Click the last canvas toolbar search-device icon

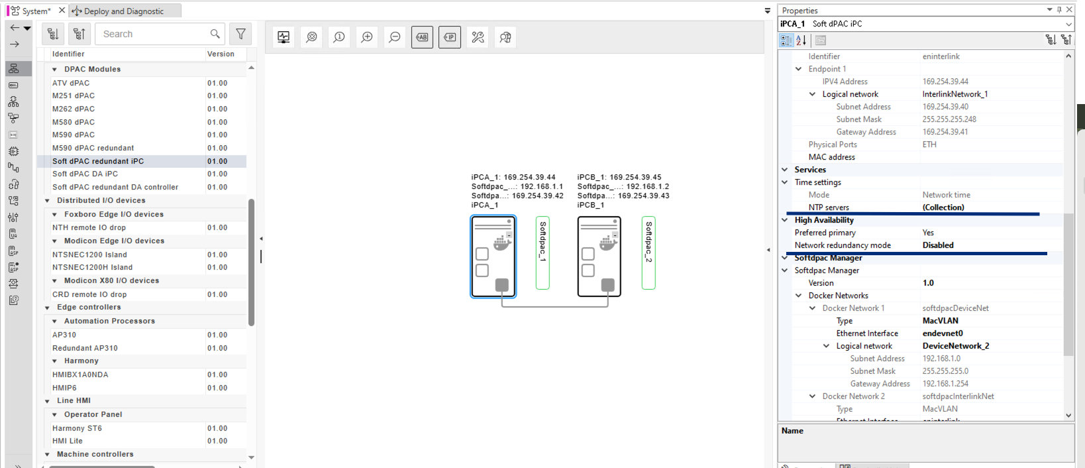(505, 37)
